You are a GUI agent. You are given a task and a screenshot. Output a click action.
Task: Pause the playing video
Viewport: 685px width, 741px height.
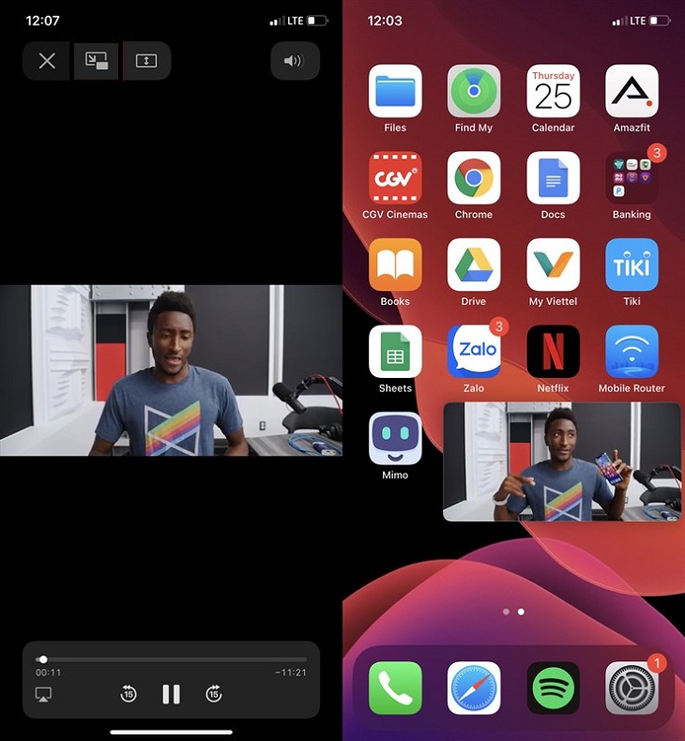pyautogui.click(x=171, y=694)
